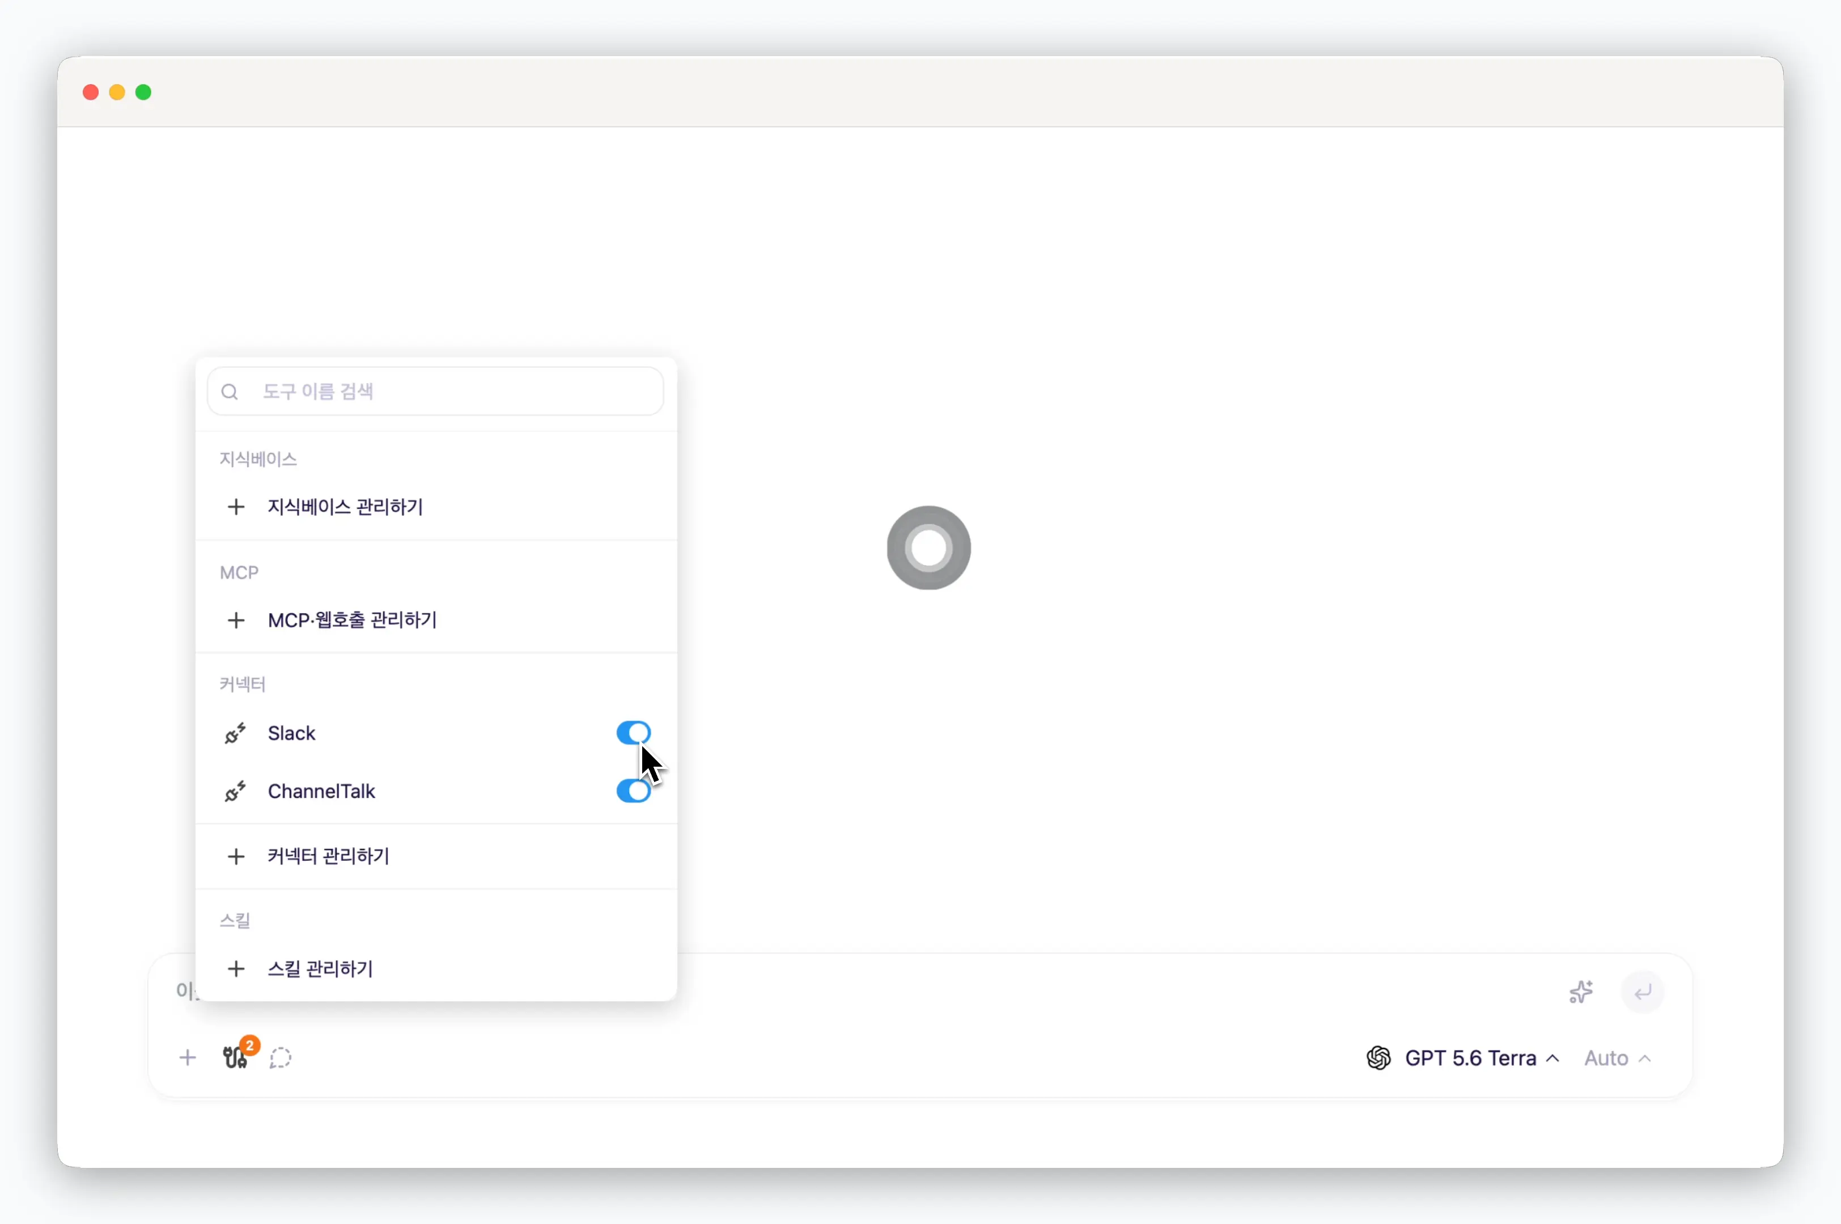Click the circular loading indicator in center
1841x1224 pixels.
pyautogui.click(x=928, y=547)
